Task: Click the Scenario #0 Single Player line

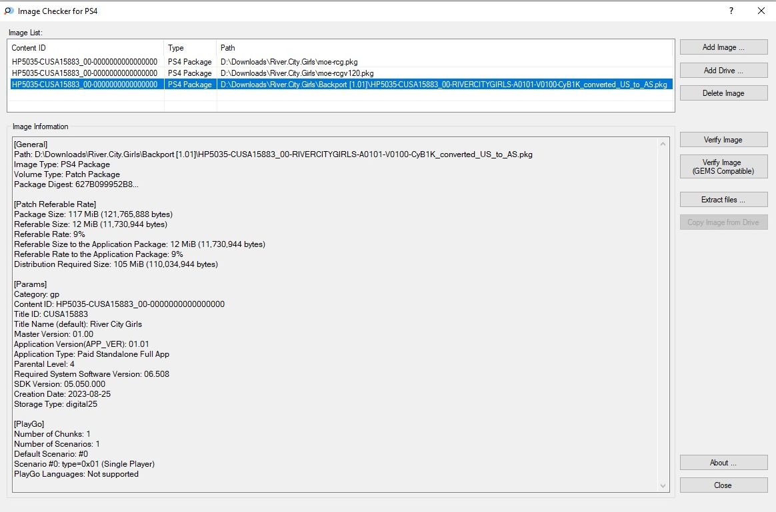Action: click(x=84, y=464)
